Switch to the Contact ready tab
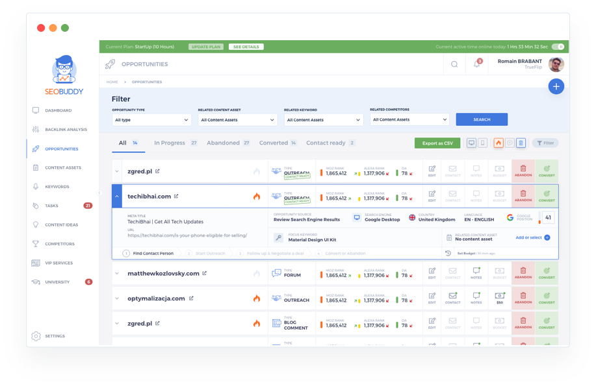This screenshot has height=386, width=596. (330, 143)
